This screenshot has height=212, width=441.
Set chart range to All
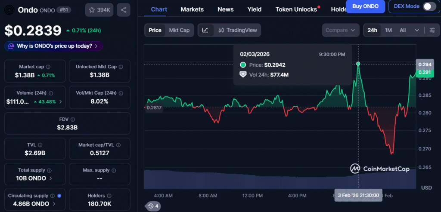click(x=403, y=30)
